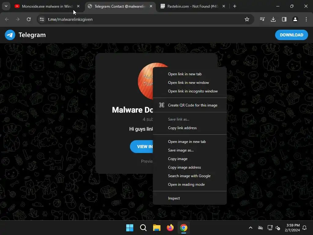
Task: Select Search image with Google
Action: coord(190,176)
